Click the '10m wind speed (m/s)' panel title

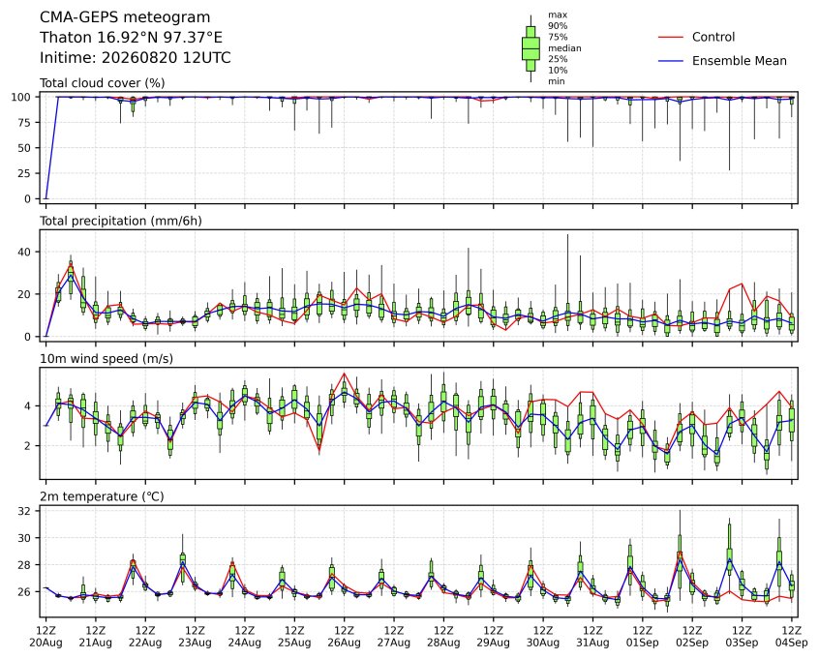(x=106, y=359)
